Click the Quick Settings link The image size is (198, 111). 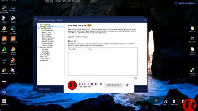tap(45, 89)
